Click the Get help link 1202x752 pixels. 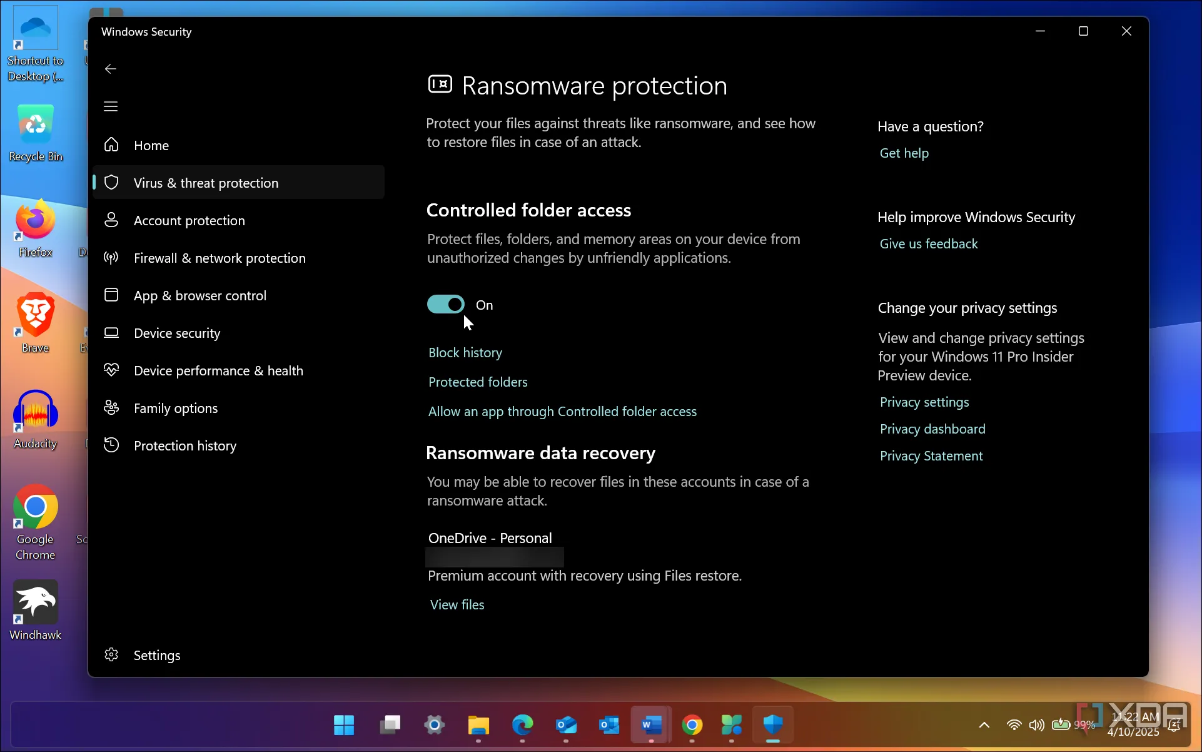[x=904, y=153]
